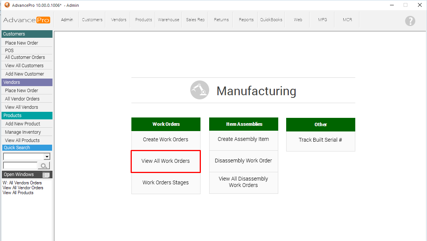This screenshot has width=427, height=241.
Task: Click the Open Windows list icon
Action: point(46,175)
